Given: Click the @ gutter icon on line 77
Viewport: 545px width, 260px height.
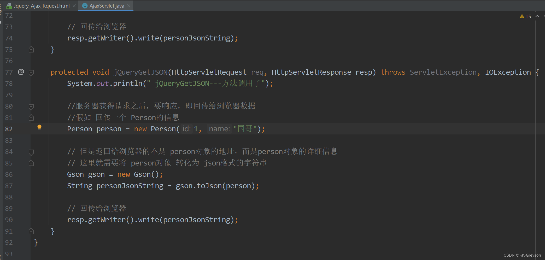Looking at the screenshot, I should [x=21, y=72].
